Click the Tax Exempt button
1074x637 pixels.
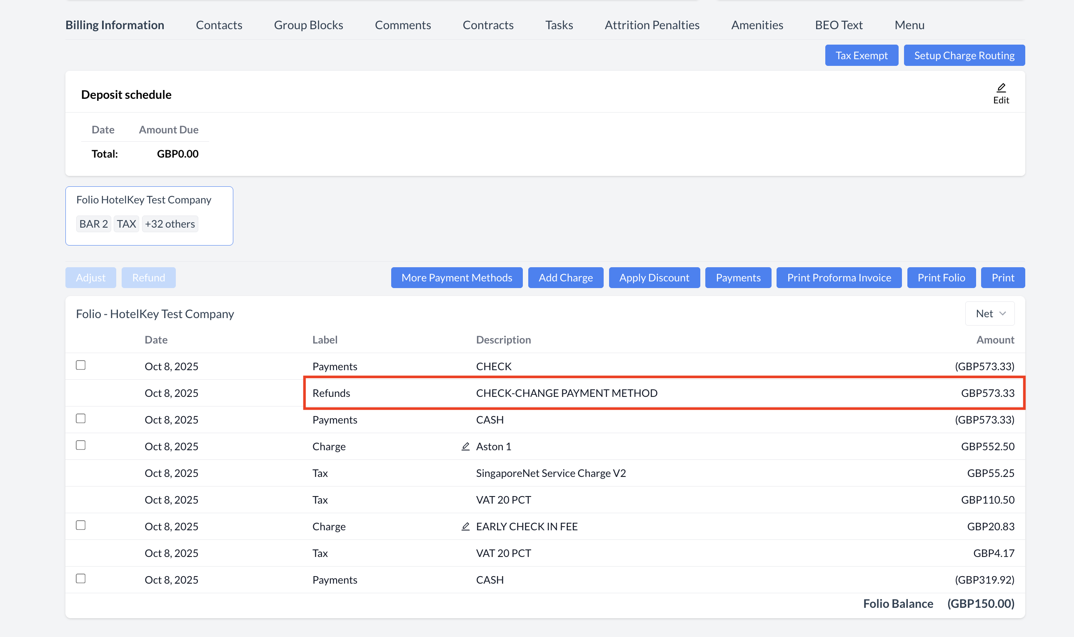tap(861, 55)
